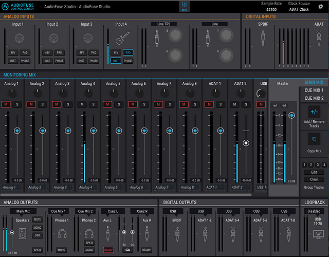The height and width of the screenshot is (257, 329).
Task: Click the SPDIF digital output connector icon
Action: [177, 234]
